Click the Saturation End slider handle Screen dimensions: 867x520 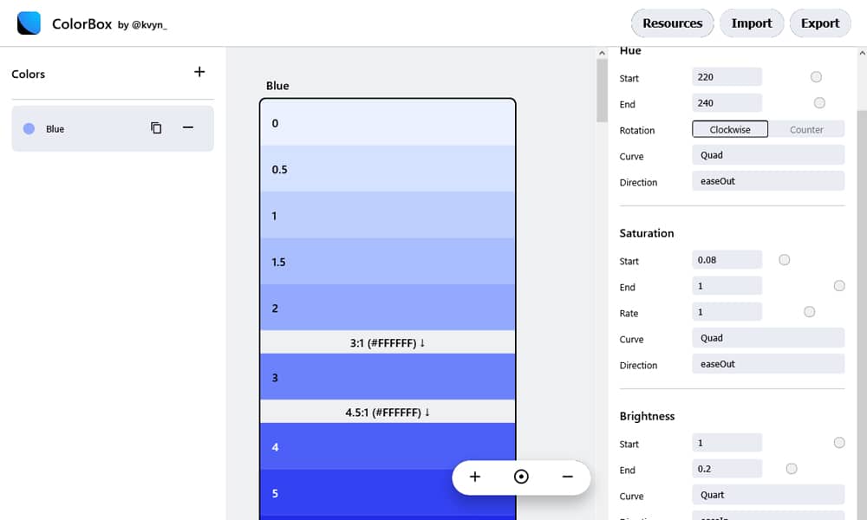click(x=839, y=286)
